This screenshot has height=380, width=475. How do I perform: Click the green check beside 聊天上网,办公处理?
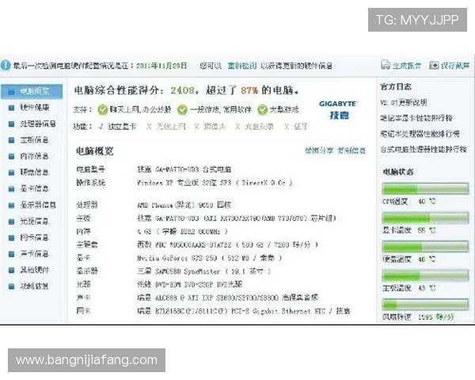tap(103, 110)
